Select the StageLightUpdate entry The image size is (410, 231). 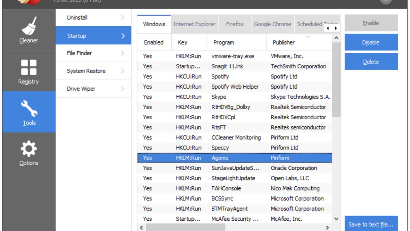[x=235, y=178]
